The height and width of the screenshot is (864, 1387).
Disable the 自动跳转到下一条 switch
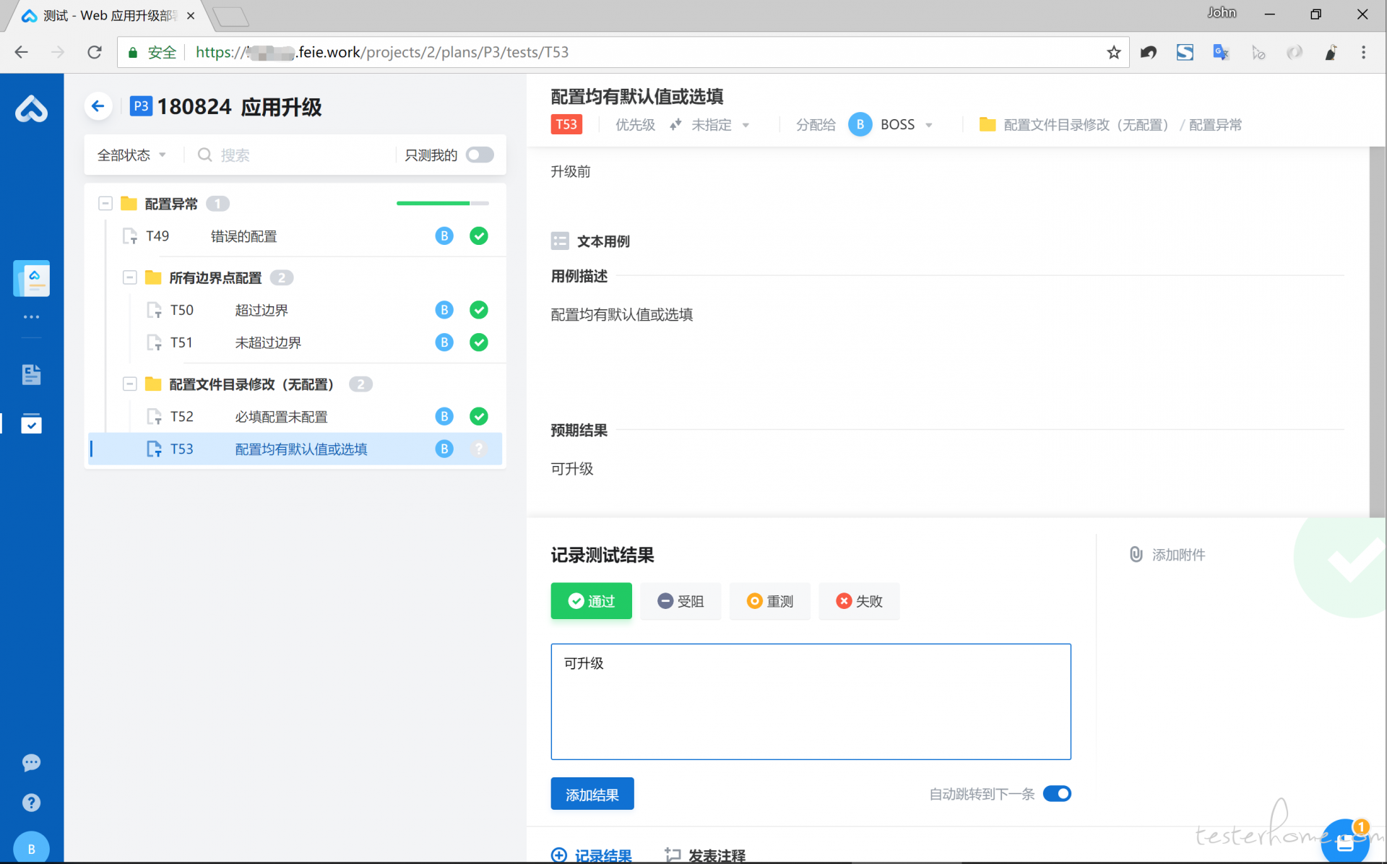[x=1057, y=794]
